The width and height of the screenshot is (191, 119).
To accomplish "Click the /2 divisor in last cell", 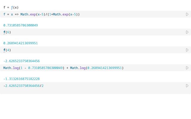I will point(42,86).
